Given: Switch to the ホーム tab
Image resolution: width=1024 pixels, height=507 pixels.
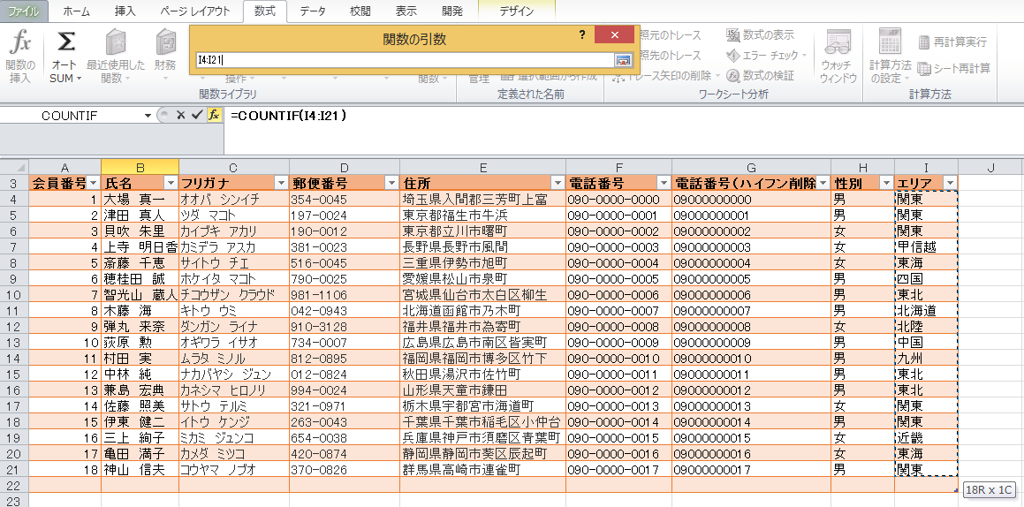Looking at the screenshot, I should coord(76,11).
